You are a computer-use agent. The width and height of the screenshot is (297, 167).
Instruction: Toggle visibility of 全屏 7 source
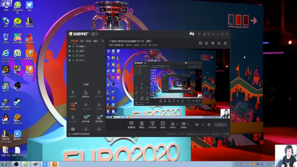70,51
